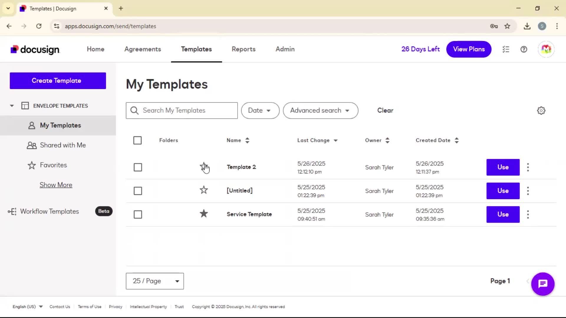Click Use for [Untitled] template
The height and width of the screenshot is (318, 566).
pos(503,191)
